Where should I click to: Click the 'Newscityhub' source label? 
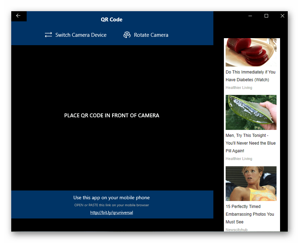coord(237,229)
